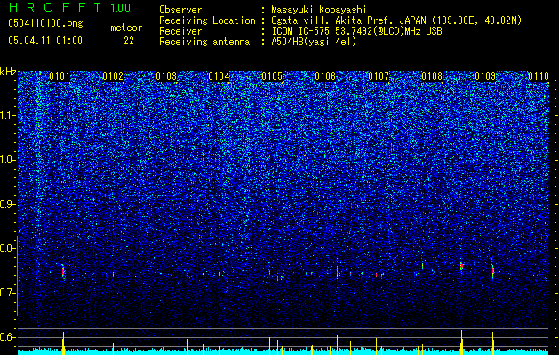559x355 pixels.
Task: Click the 0110 time marker
Action: pos(539,76)
